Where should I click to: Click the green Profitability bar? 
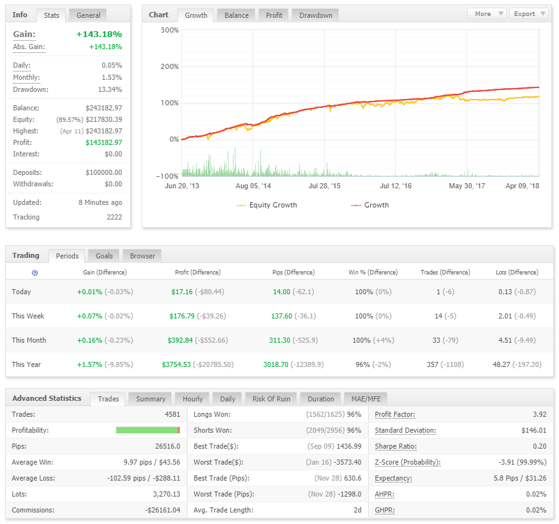(148, 430)
